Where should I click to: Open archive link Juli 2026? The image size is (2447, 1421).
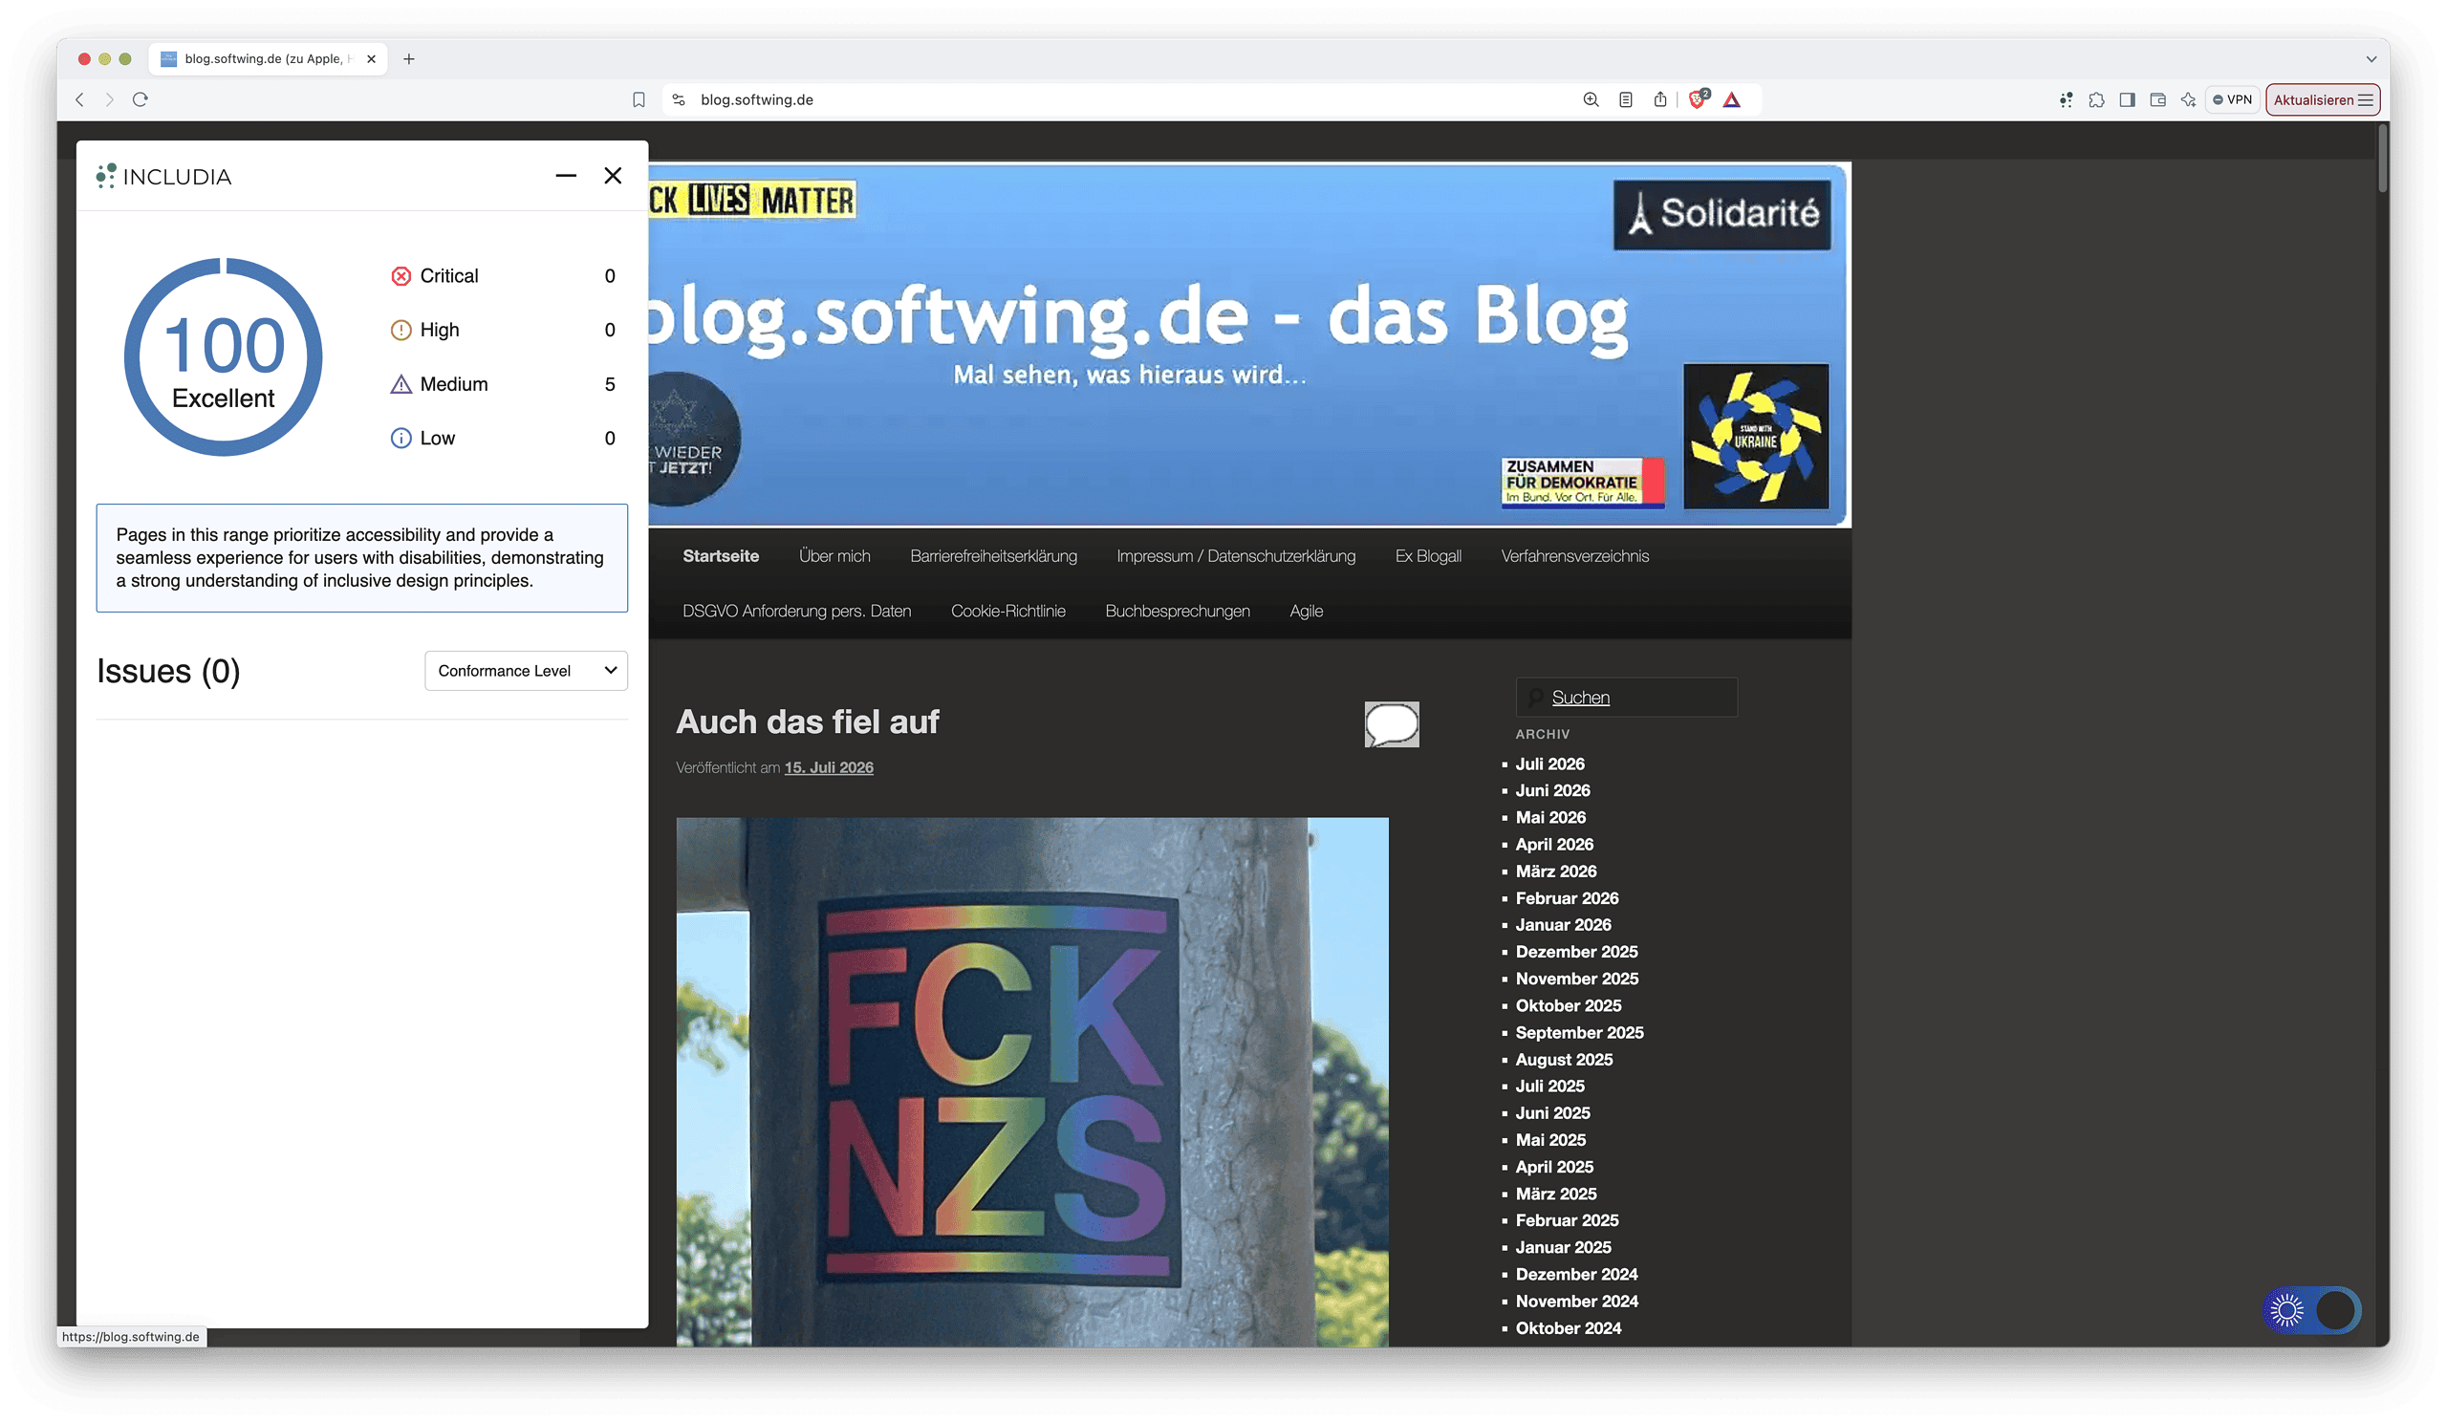pos(1549,764)
